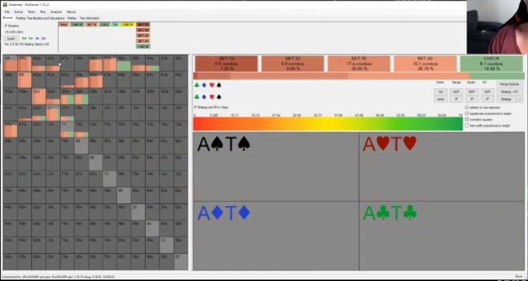Click the CHECK 8.1 combos summary box
The height and width of the screenshot is (281, 528).
coord(492,64)
